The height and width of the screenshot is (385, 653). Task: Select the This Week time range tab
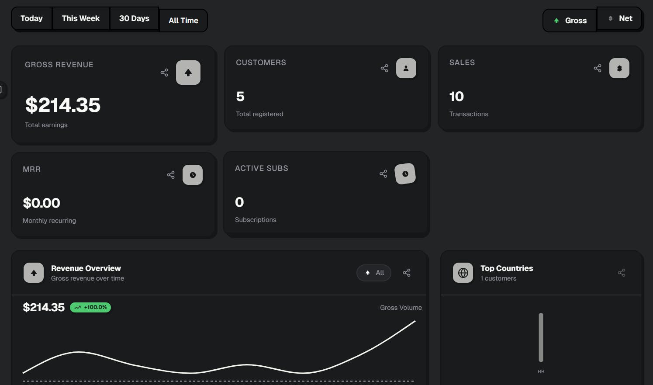tap(81, 18)
